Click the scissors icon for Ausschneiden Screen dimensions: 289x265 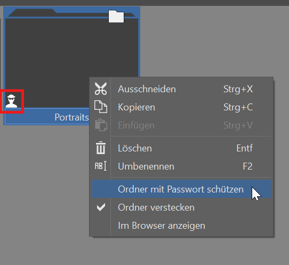click(x=101, y=89)
